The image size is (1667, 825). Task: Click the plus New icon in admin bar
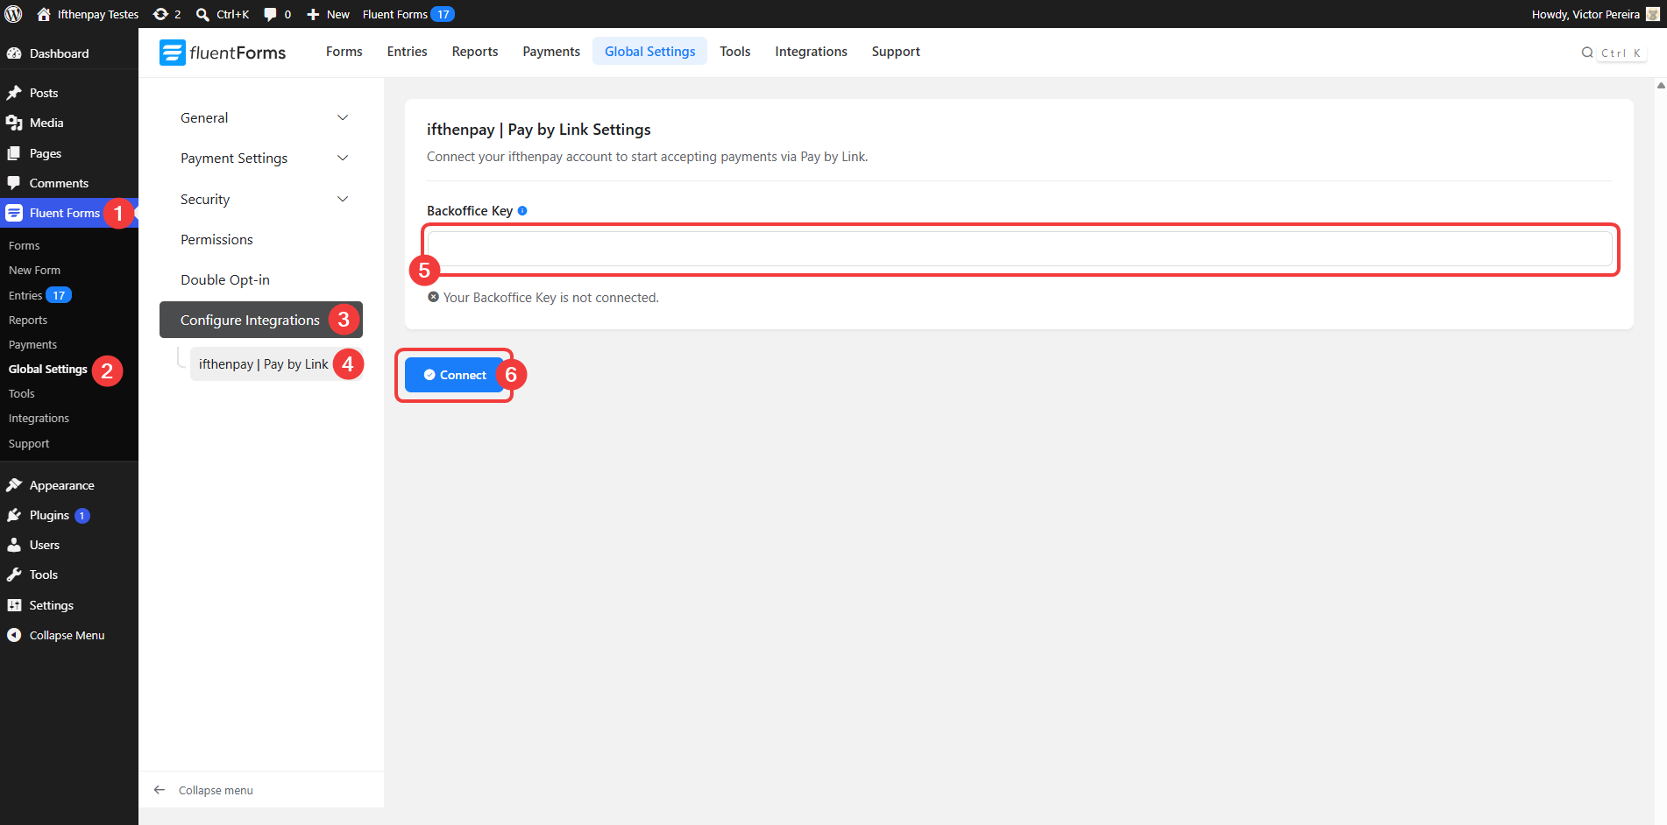[313, 14]
